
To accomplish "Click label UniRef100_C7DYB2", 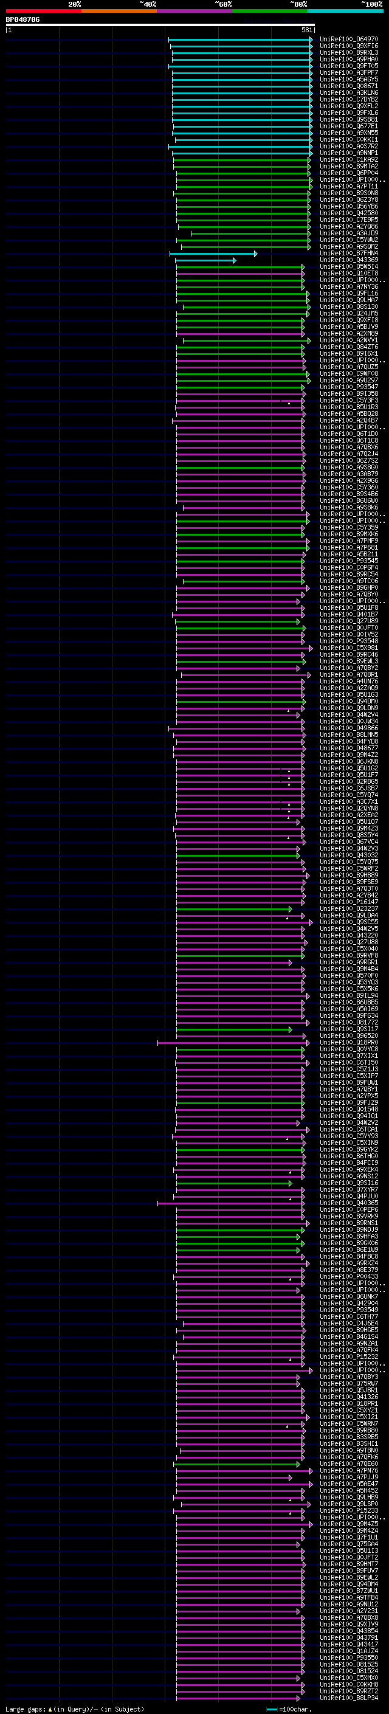I will click(x=349, y=99).
